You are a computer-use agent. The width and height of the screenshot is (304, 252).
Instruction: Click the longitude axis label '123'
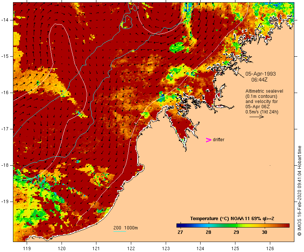pyautogui.click(x=166, y=248)
